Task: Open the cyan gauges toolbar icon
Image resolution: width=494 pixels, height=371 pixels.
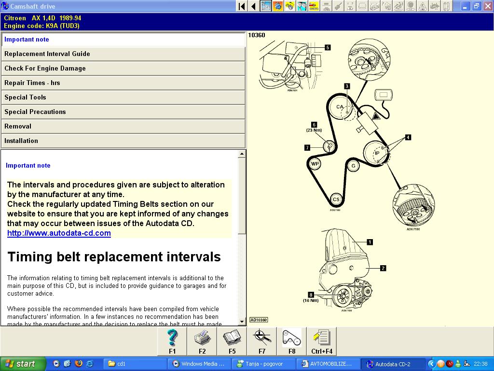Action: click(x=302, y=6)
